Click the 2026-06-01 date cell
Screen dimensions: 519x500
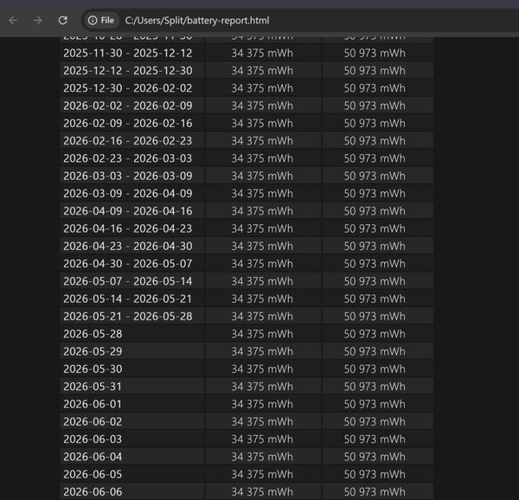tap(93, 404)
